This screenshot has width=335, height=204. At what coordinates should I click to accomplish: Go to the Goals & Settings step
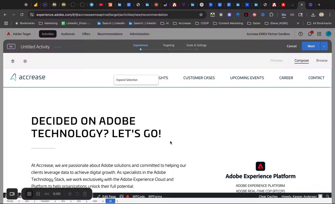click(x=196, y=45)
